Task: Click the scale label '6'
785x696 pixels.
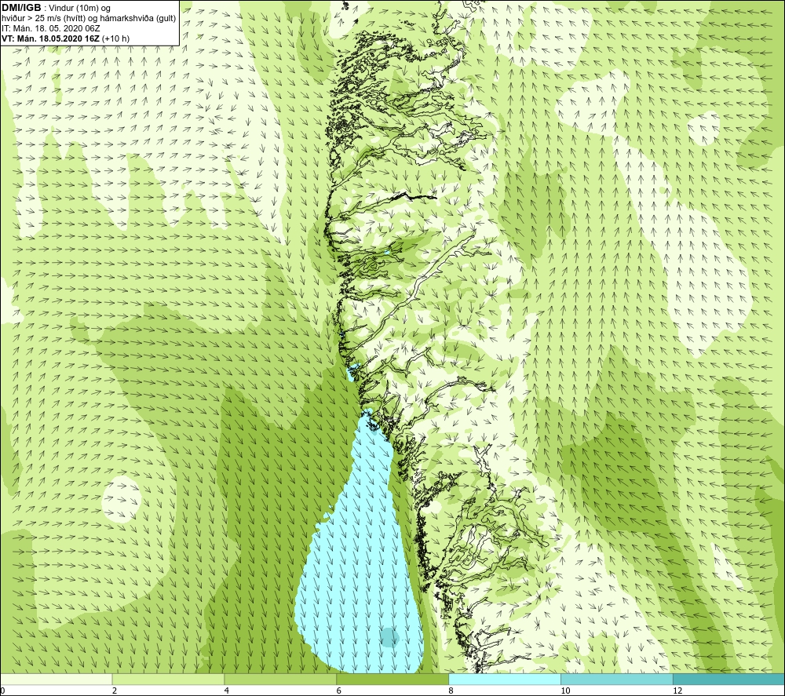Action: pyautogui.click(x=339, y=691)
